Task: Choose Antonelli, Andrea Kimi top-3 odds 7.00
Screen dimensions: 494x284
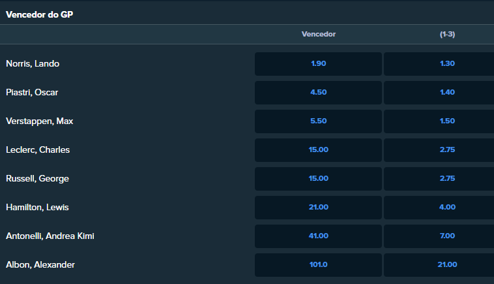Action: [439, 236]
